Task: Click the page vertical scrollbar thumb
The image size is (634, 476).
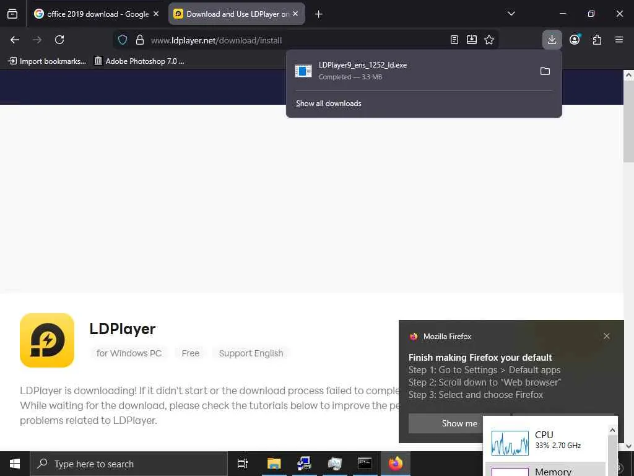Action: [x=628, y=121]
